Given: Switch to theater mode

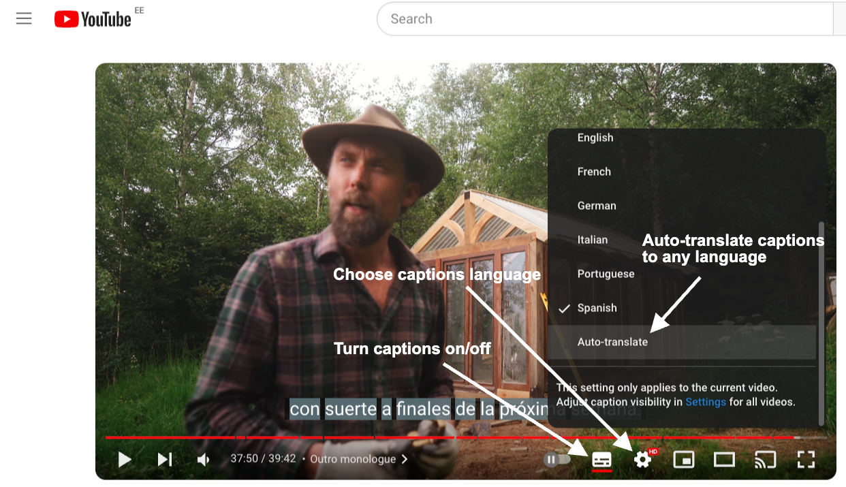Looking at the screenshot, I should tap(724, 460).
